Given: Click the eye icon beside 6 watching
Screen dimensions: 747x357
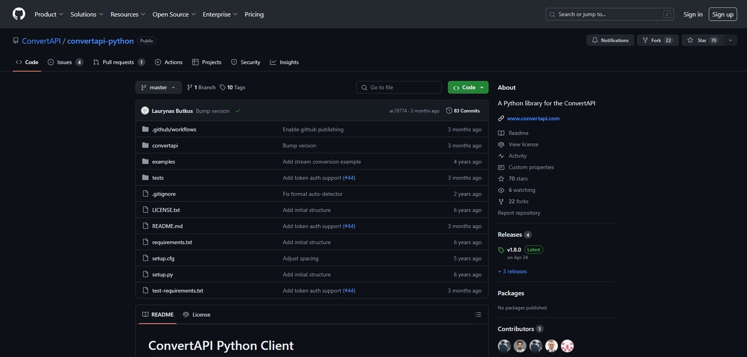Looking at the screenshot, I should point(501,190).
